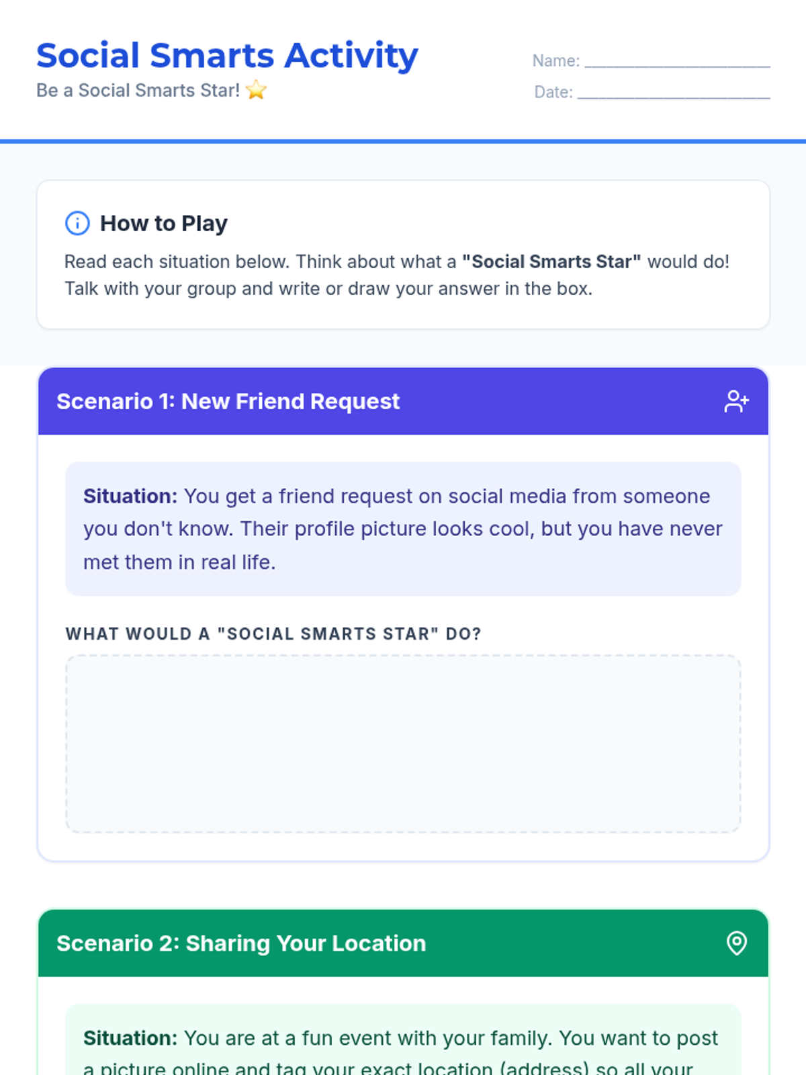
Task: Click the 'Name:' label
Action: pyautogui.click(x=556, y=60)
